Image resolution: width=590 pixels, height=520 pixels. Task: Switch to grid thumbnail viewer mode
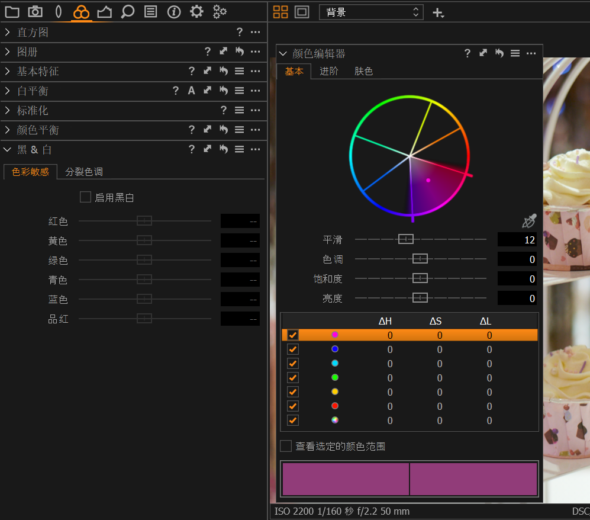coord(281,12)
